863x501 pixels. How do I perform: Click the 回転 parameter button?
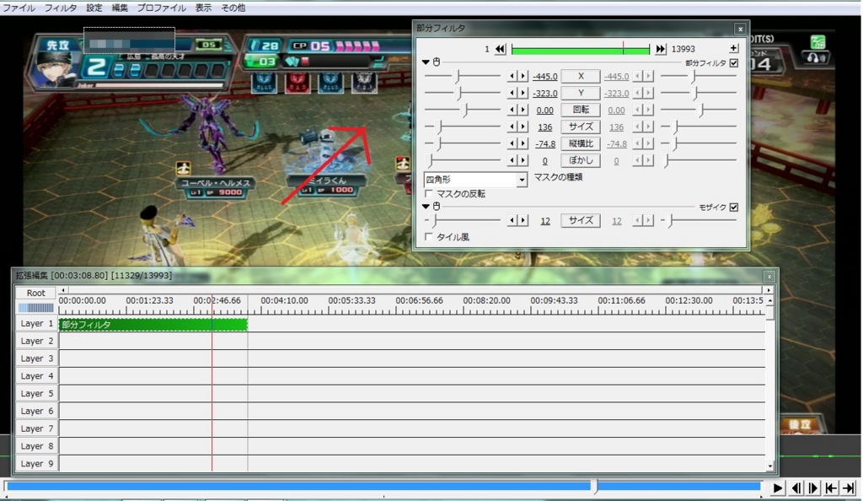coord(581,110)
